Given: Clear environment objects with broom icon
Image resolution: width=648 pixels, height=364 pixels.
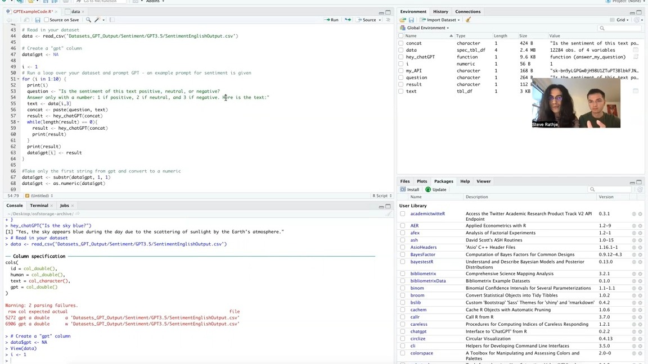Looking at the screenshot, I should [468, 20].
